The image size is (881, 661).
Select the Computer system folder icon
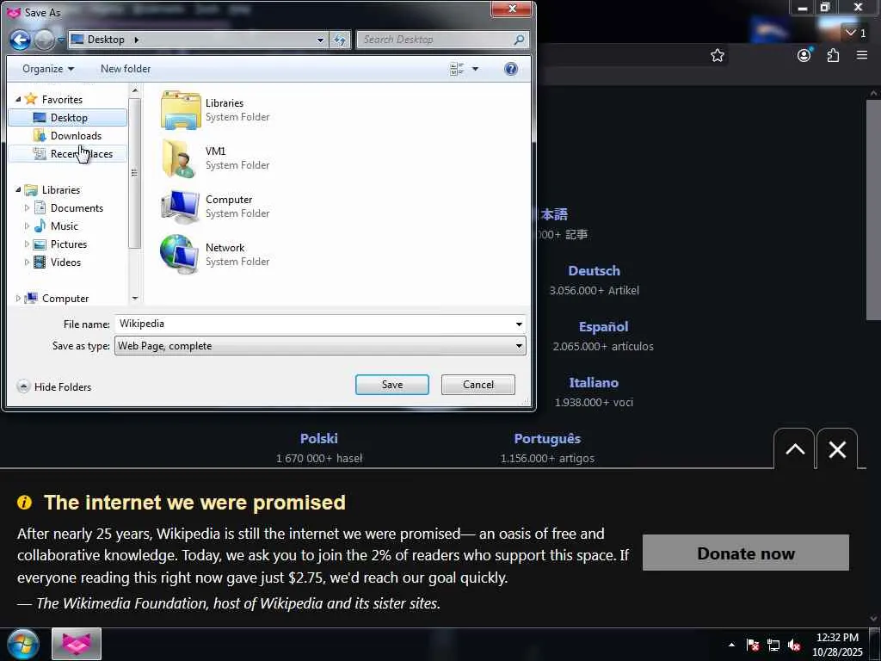point(181,207)
